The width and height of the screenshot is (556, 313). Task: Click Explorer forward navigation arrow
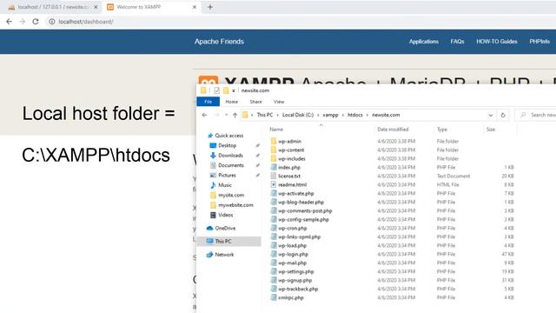pyautogui.click(x=216, y=115)
